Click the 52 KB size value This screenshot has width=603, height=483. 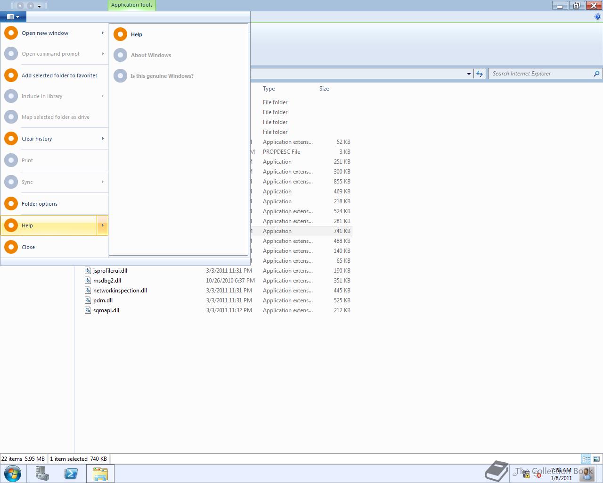[343, 142]
